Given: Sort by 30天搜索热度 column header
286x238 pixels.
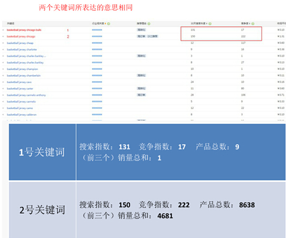Looking at the screenshot, I should tap(198, 24).
